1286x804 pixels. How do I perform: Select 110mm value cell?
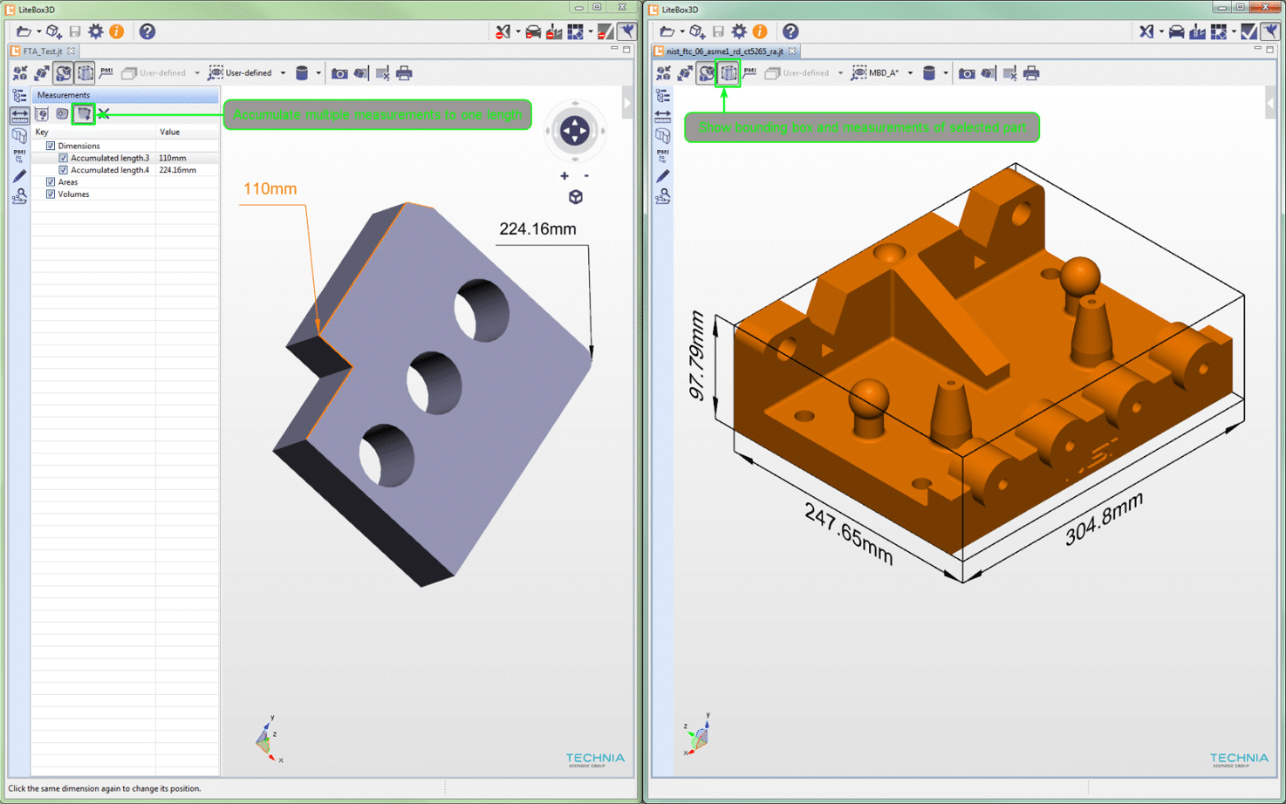pyautogui.click(x=188, y=158)
